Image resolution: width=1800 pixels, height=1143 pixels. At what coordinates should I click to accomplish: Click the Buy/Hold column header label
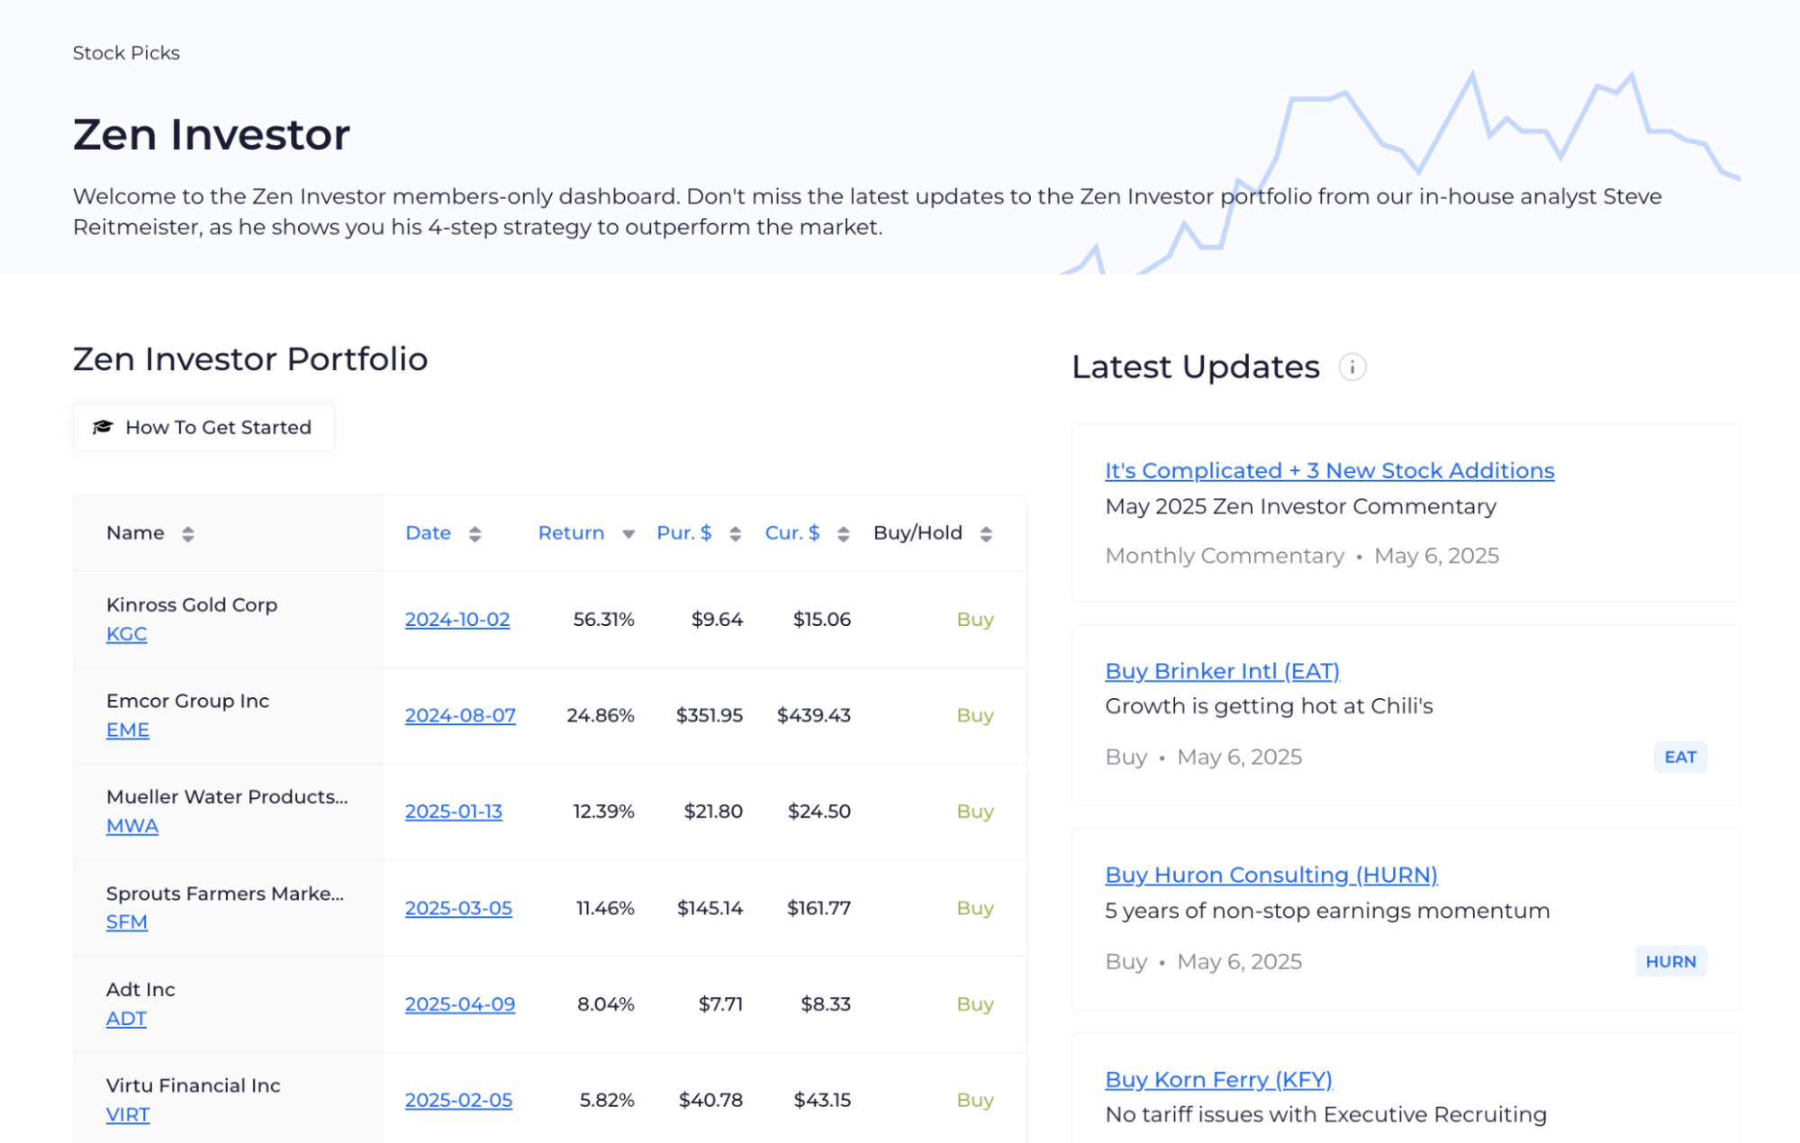click(918, 533)
